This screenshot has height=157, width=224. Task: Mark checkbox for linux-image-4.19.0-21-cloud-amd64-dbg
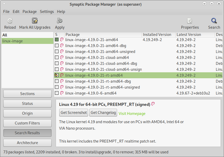[x=57, y=63]
